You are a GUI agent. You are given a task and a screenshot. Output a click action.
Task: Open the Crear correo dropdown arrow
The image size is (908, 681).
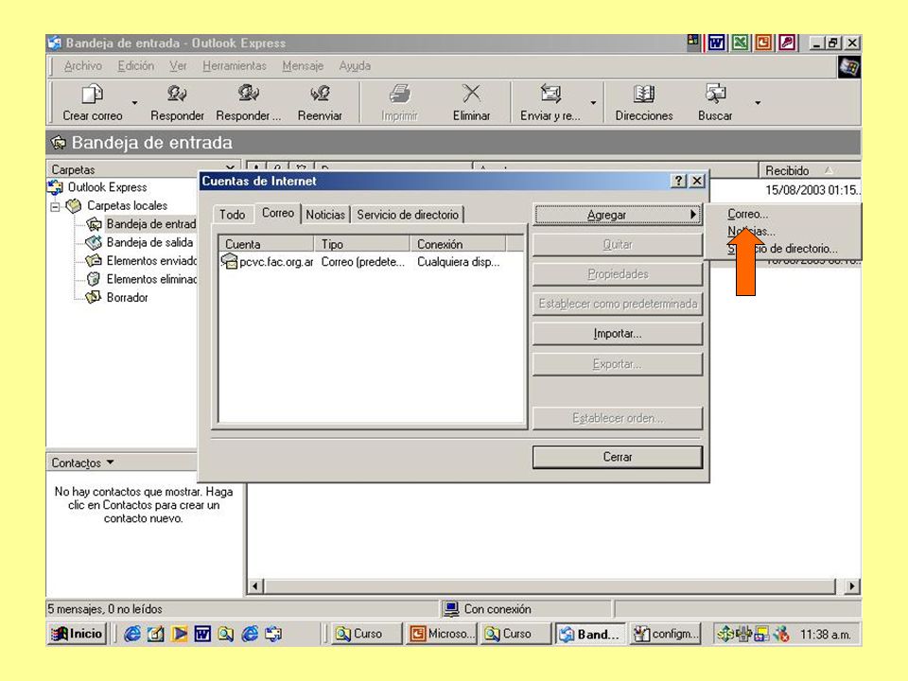[134, 103]
